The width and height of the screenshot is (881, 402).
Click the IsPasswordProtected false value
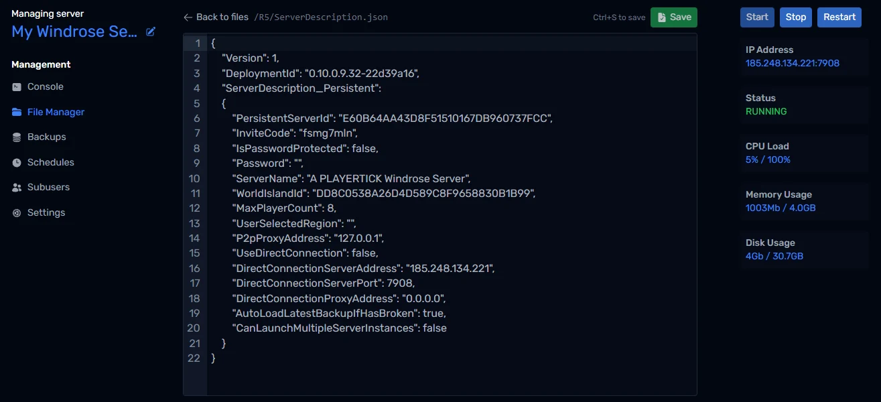click(365, 149)
